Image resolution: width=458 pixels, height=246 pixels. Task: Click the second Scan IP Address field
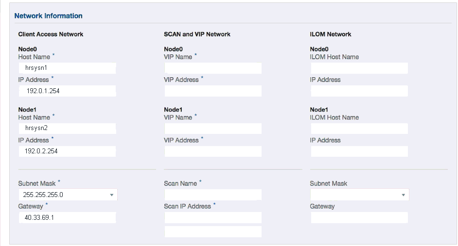coord(213,232)
